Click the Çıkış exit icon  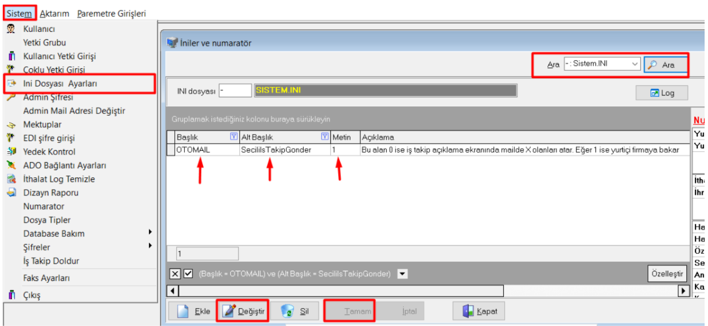[x=11, y=295]
